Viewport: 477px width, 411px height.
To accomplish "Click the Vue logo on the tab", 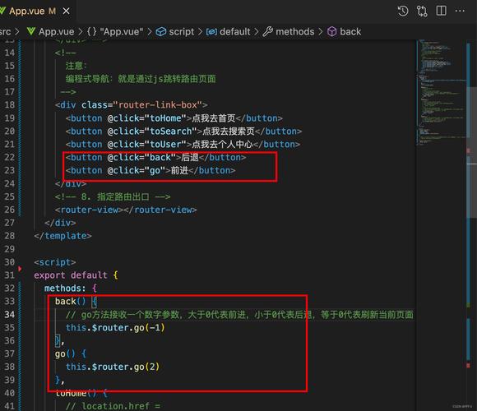I will [x=2, y=11].
